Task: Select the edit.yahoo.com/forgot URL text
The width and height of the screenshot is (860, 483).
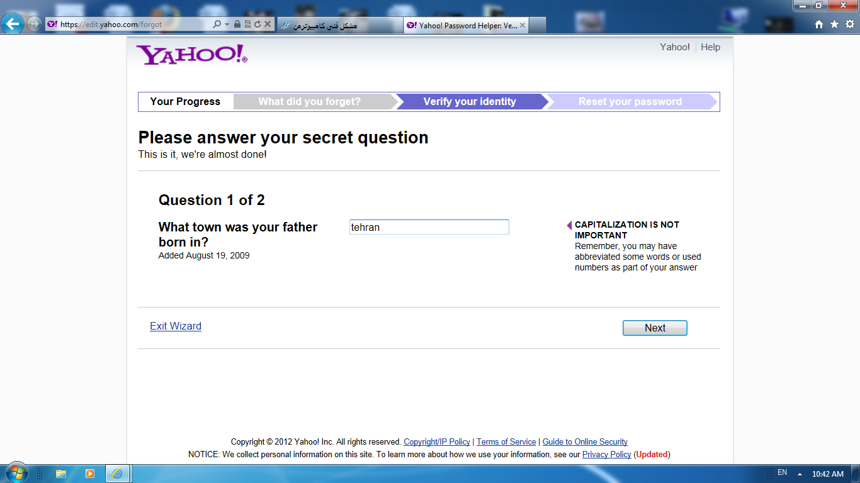Action: (111, 25)
